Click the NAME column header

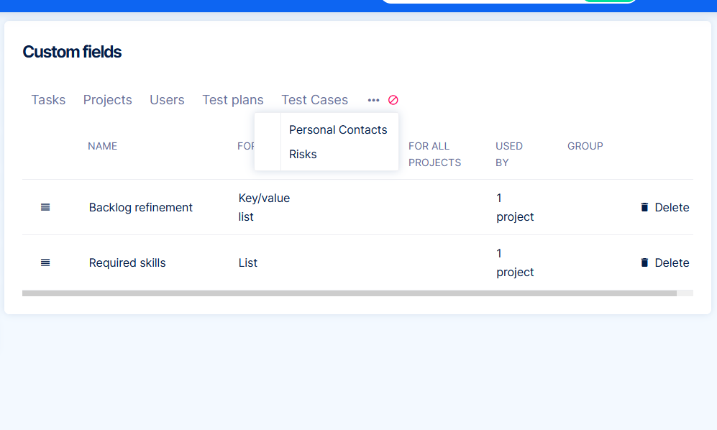pos(102,146)
